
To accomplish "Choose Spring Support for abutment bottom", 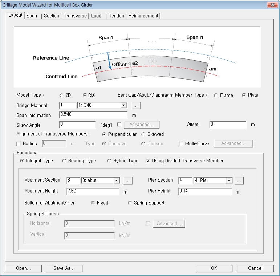I will 130,203.
